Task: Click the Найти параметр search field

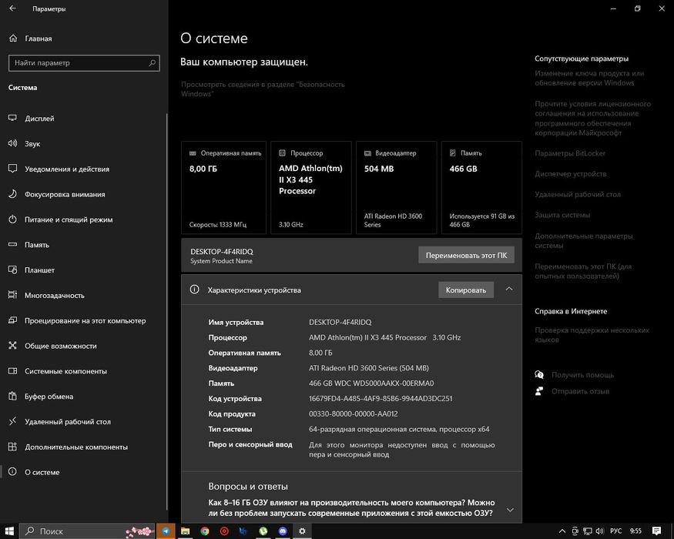Action: 84,62
